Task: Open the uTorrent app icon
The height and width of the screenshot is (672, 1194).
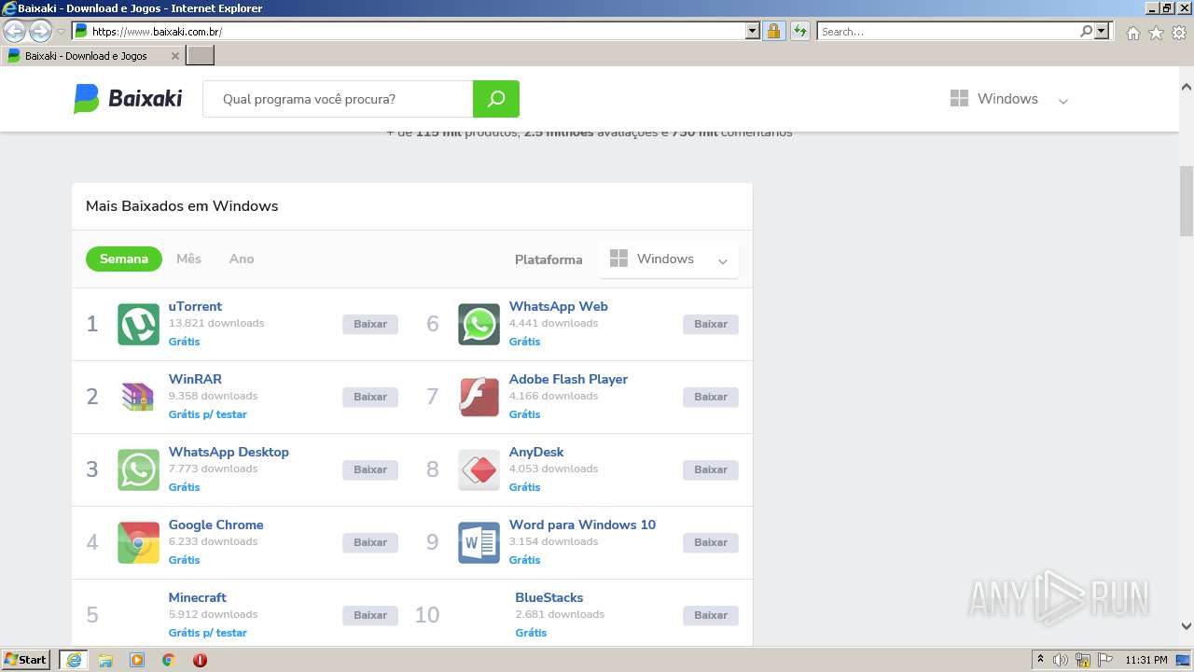Action: tap(138, 324)
